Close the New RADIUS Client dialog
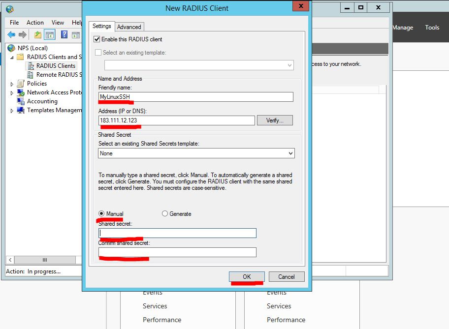Image resolution: width=449 pixels, height=329 pixels. pyautogui.click(x=301, y=6)
